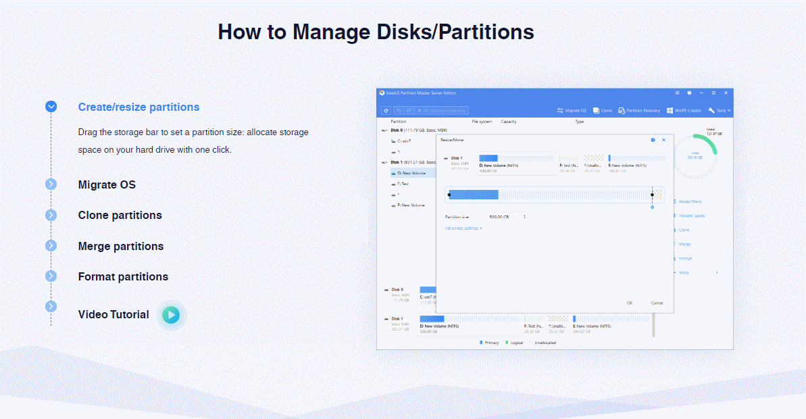Expand the Merge partitions chevron icon
This screenshot has width=806, height=419.
tap(51, 246)
